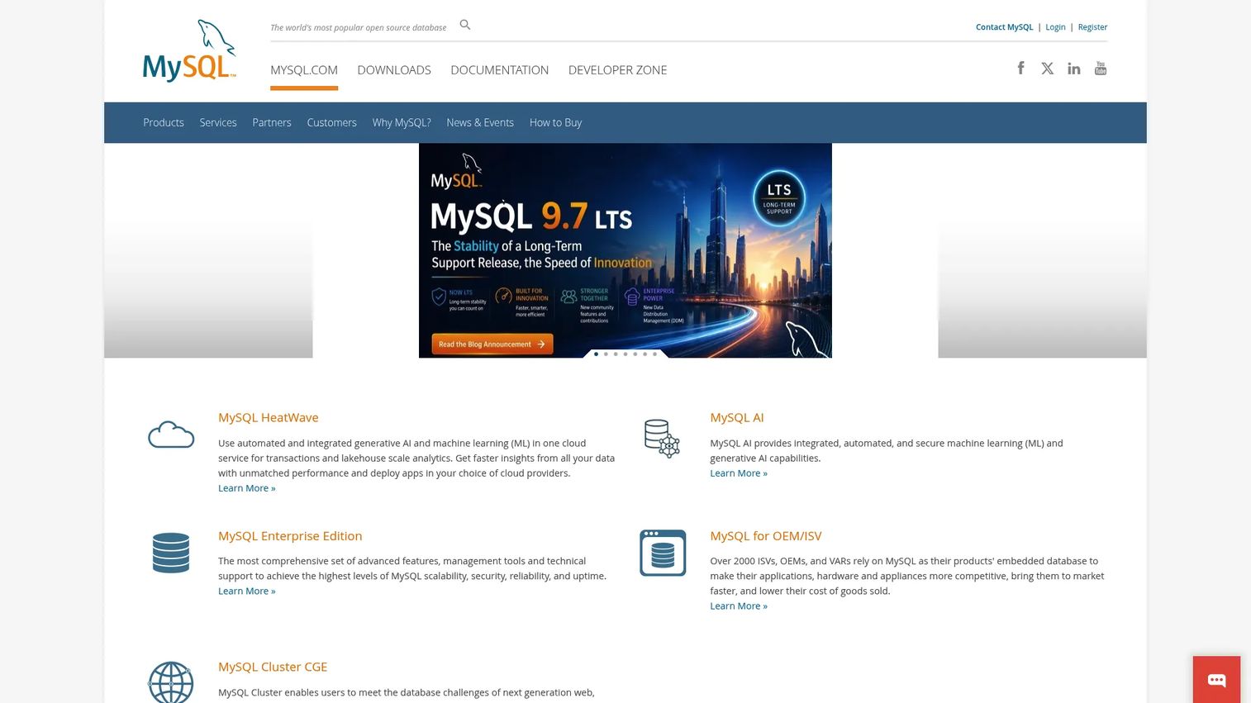1251x703 pixels.
Task: Open the MySQL HeatWave heading link
Action: [x=269, y=418]
